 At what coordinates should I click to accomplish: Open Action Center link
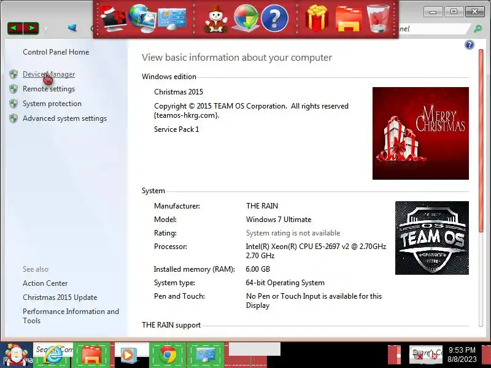pyautogui.click(x=45, y=283)
